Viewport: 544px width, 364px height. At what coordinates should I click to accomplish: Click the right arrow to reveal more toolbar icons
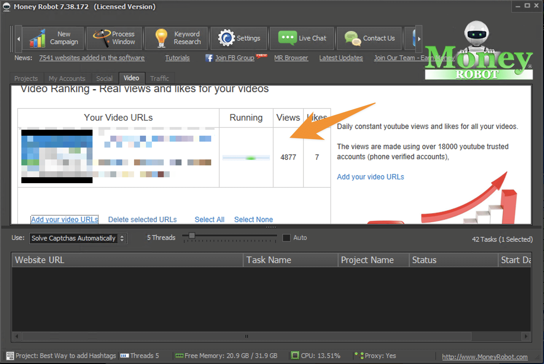(419, 39)
